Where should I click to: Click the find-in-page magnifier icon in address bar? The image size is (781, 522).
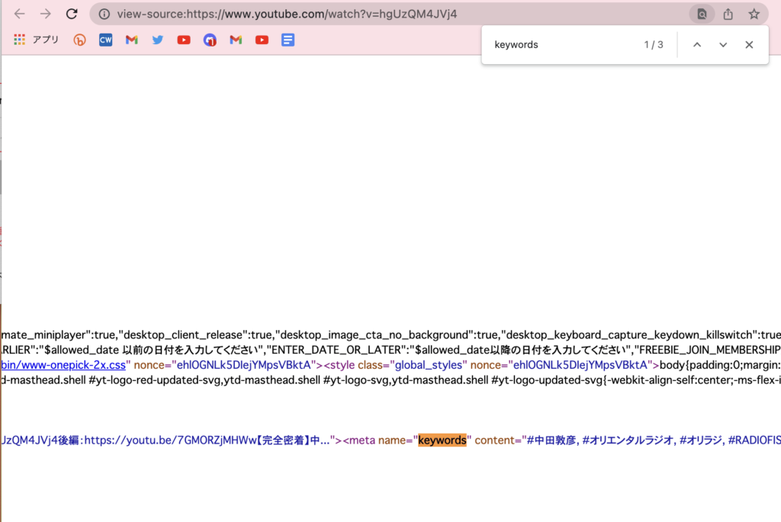click(701, 14)
